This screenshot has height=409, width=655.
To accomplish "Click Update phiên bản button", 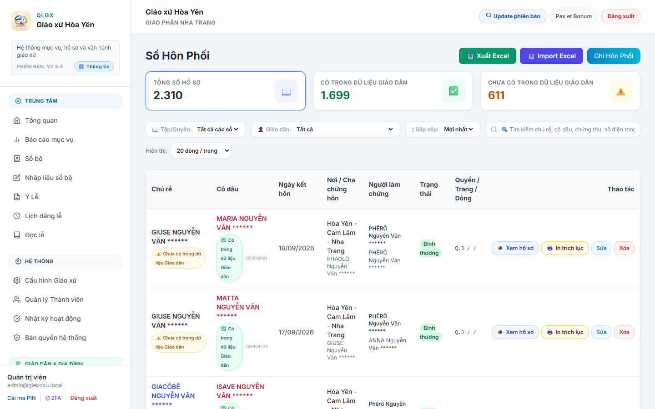I will pyautogui.click(x=513, y=16).
